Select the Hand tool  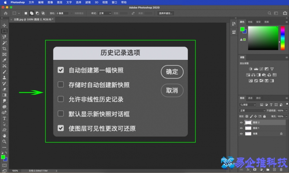click(4, 136)
